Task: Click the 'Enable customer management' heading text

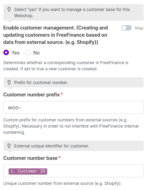Action: [55, 35]
